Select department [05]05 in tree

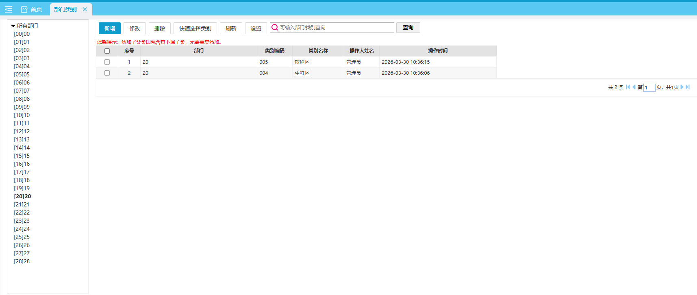click(22, 74)
